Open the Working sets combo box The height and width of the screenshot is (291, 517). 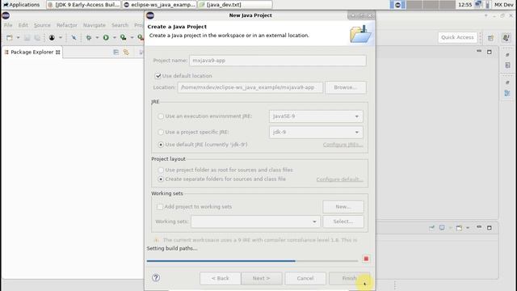255,221
